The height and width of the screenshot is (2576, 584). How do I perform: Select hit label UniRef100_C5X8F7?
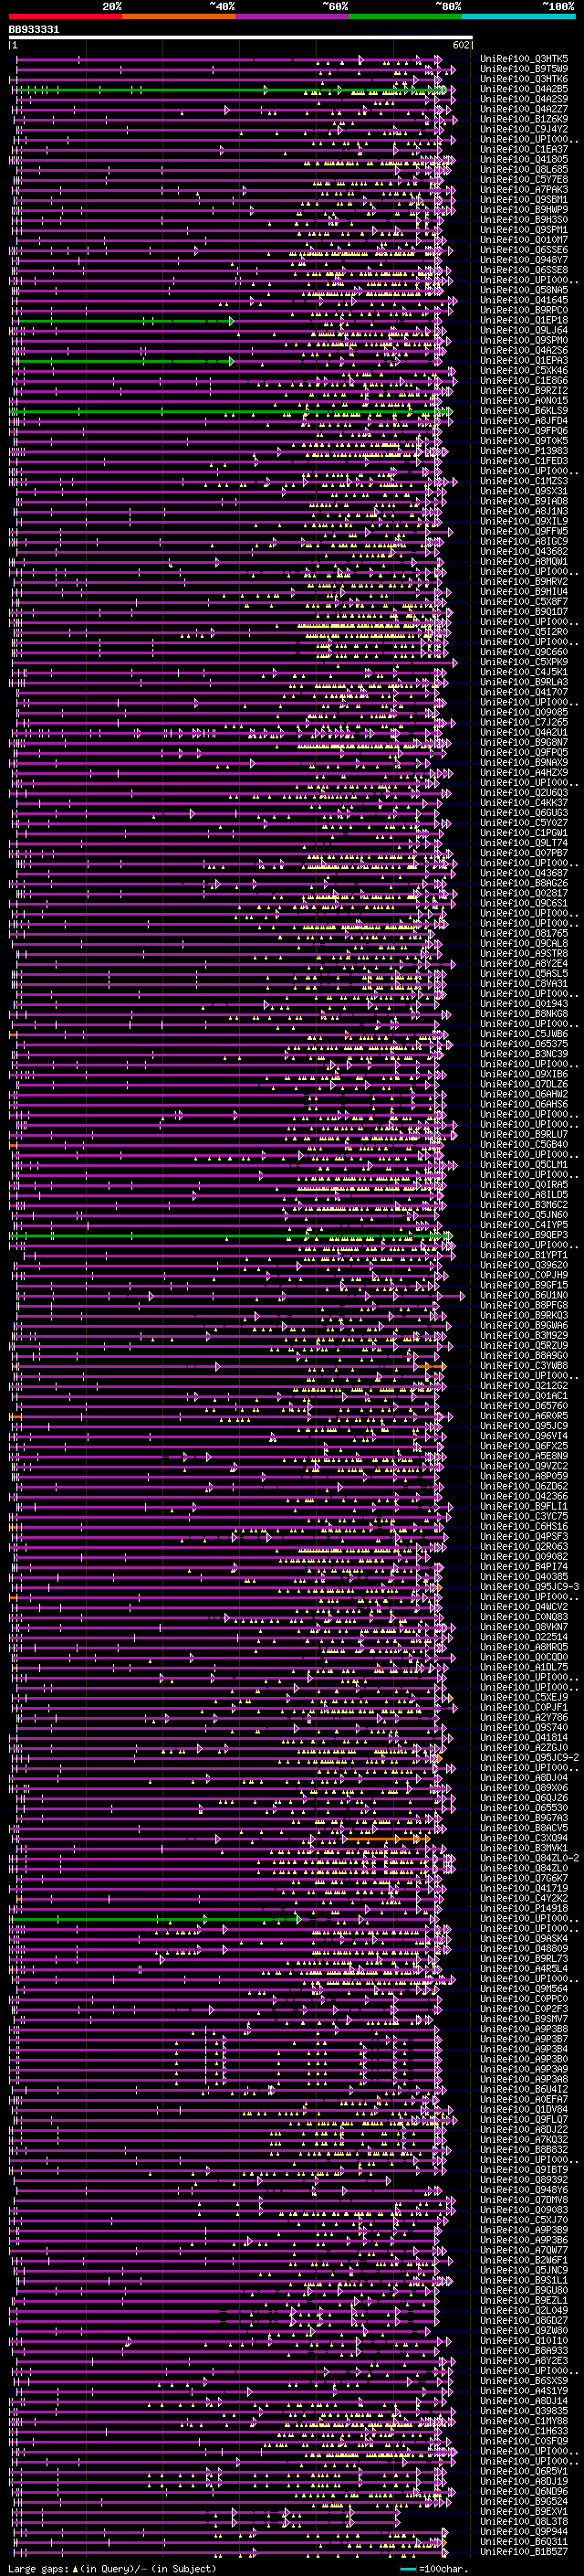524,602
